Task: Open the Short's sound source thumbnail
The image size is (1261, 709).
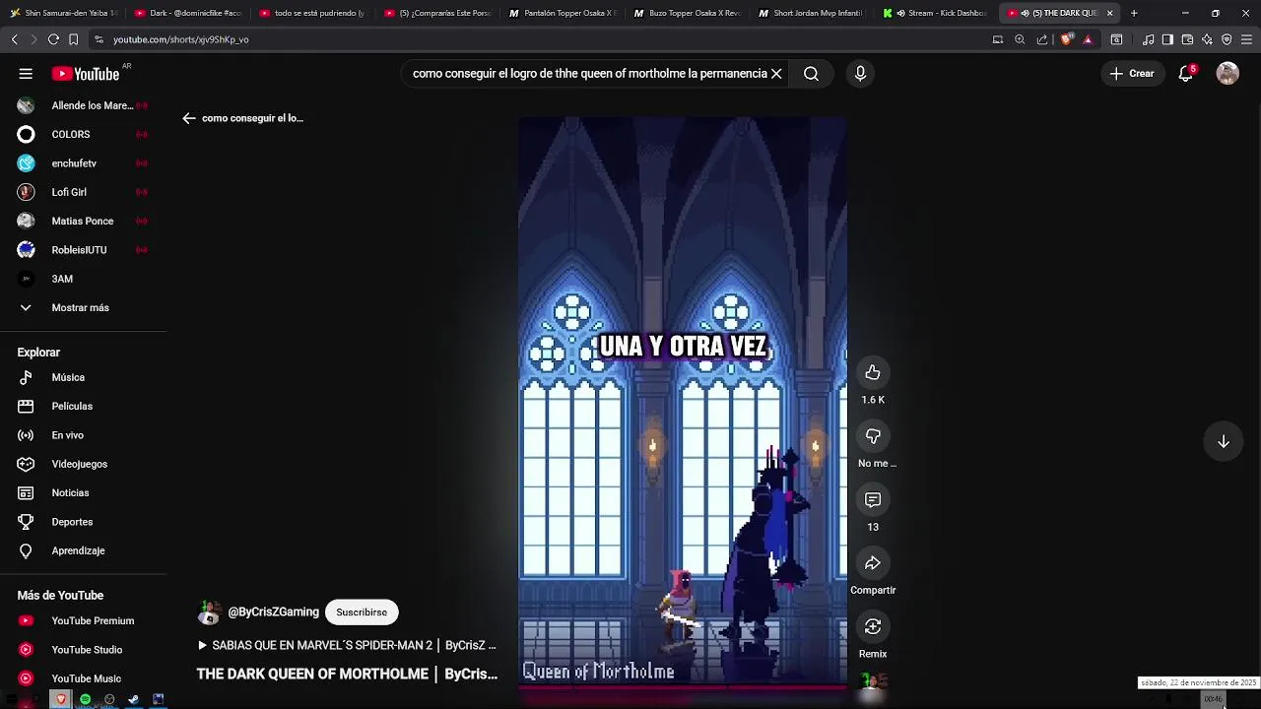Action: click(873, 686)
